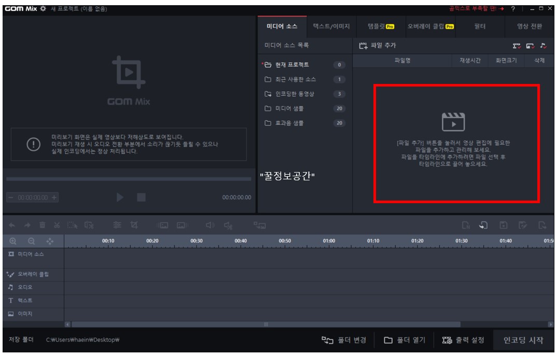Click the speaker volume icon

click(210, 225)
